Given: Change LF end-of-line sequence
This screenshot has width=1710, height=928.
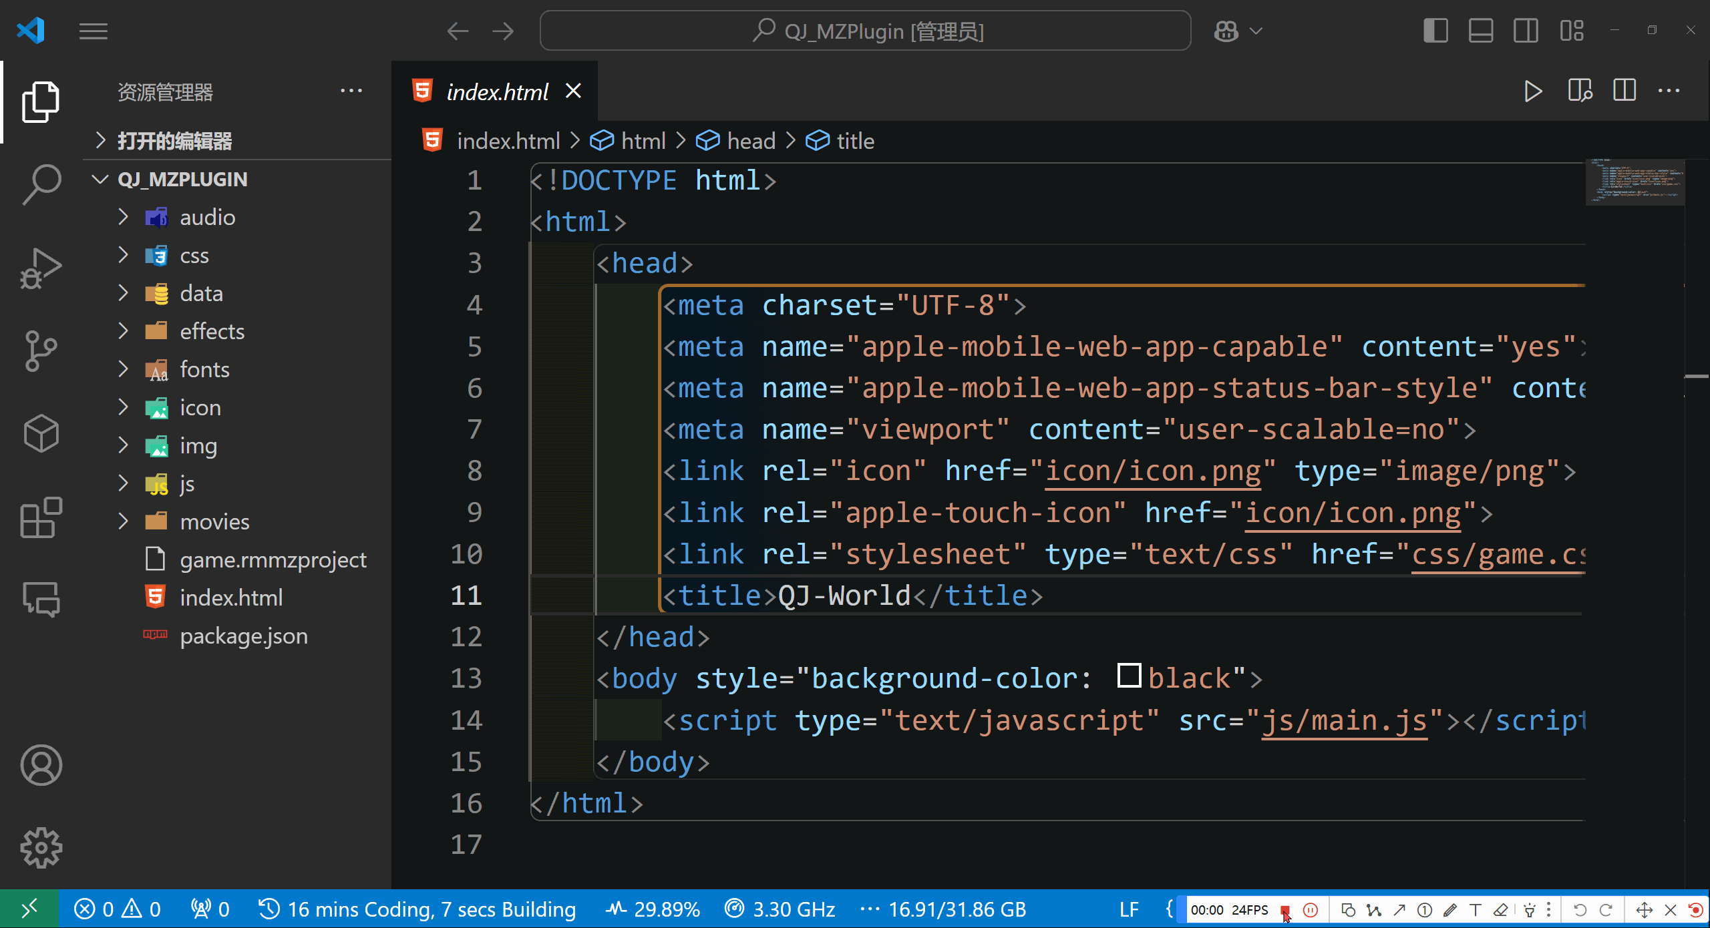Looking at the screenshot, I should (1129, 909).
